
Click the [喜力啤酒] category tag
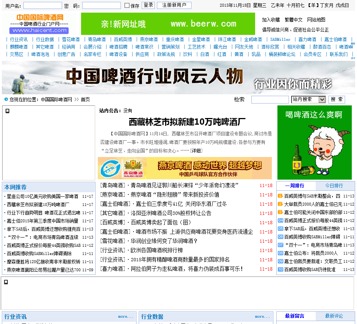click(x=113, y=269)
